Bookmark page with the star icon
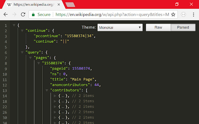199x124 pixels. pyautogui.click(x=173, y=15)
